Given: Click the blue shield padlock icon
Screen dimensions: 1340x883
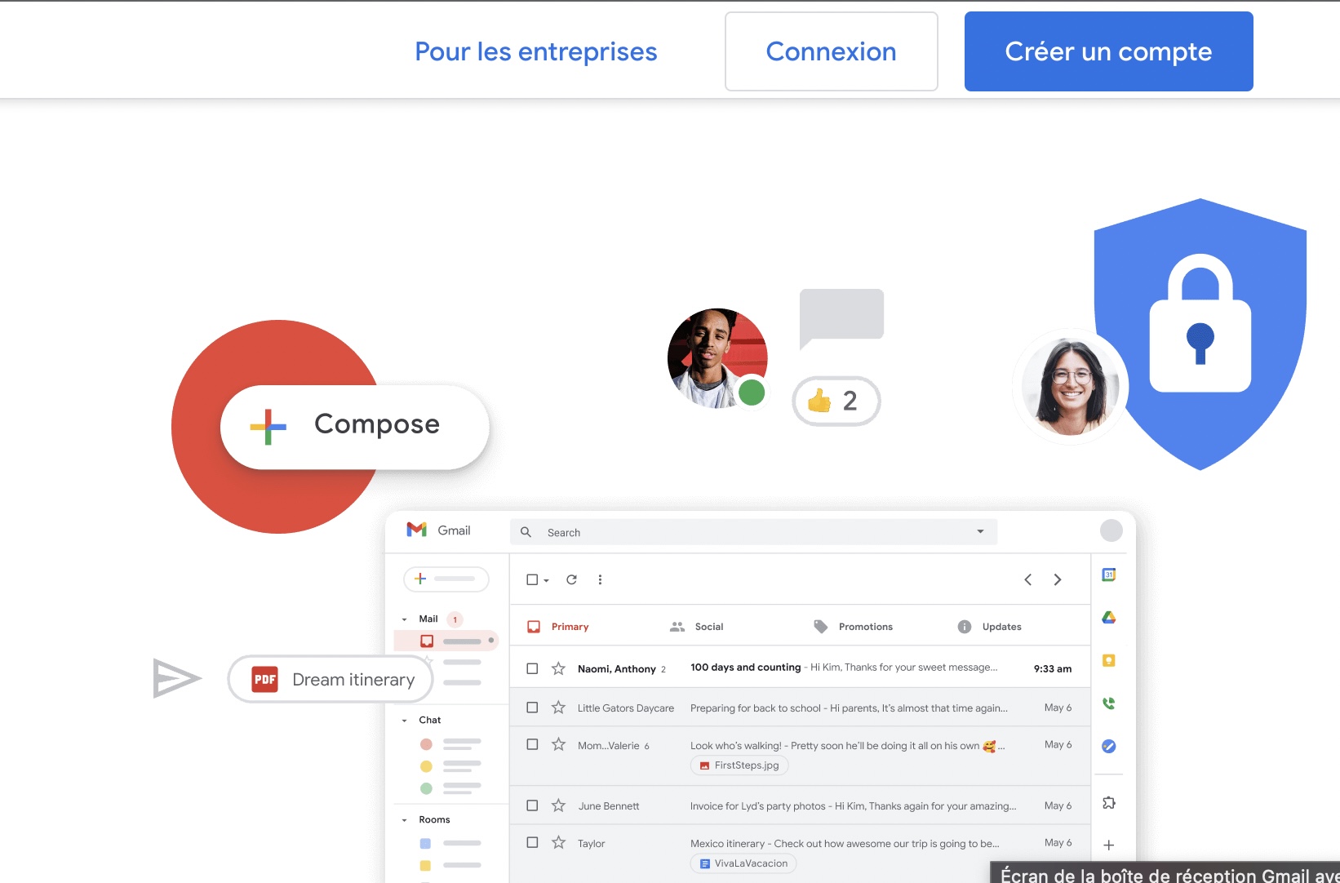Looking at the screenshot, I should point(1200,333).
